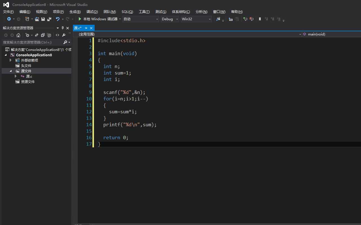This screenshot has height=225, width=361.
Task: Open the 生成(B) menu
Action: pyautogui.click(x=75, y=12)
